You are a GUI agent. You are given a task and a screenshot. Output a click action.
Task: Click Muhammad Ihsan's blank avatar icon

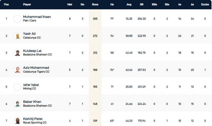point(17,19)
